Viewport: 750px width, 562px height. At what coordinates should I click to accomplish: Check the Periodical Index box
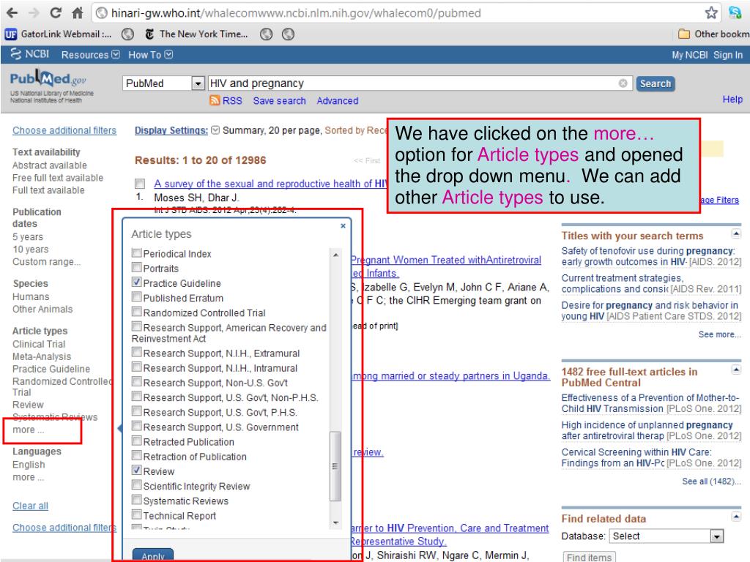(x=137, y=252)
